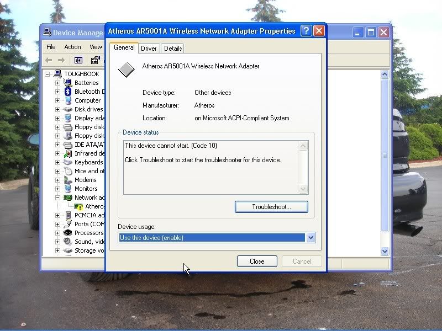The width and height of the screenshot is (442, 331).
Task: Click the help question mark button in dialog
Action: (306, 31)
